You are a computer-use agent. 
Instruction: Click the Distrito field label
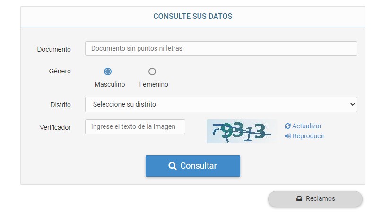coord(61,105)
